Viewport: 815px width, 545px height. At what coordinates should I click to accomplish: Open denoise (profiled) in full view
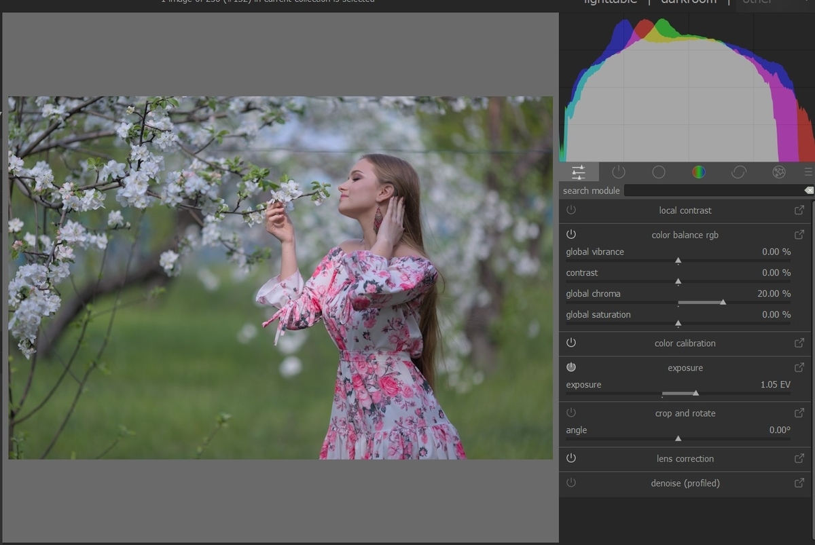[799, 483]
